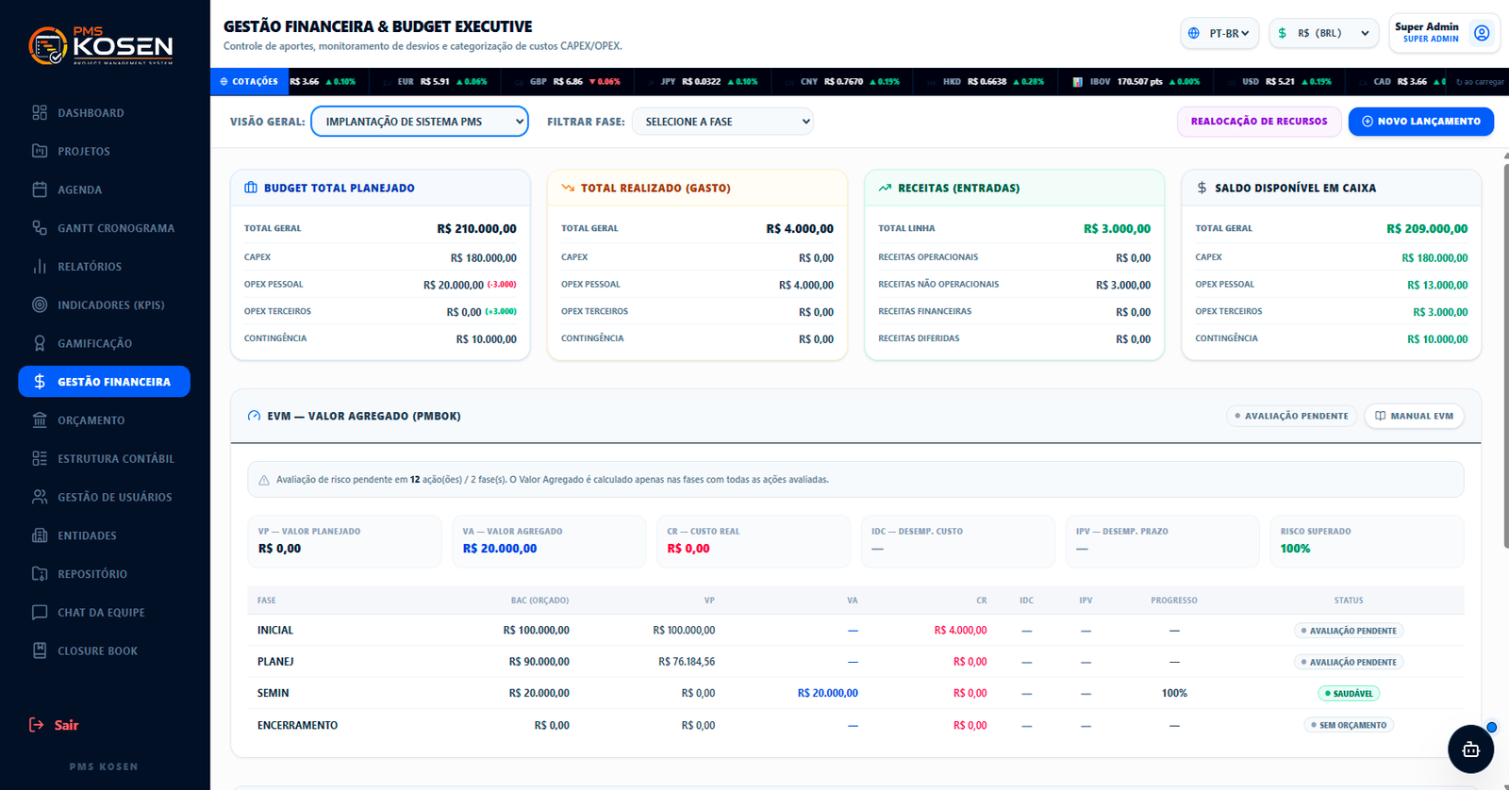This screenshot has height=790, width=1509.
Task: Click the Indicadores (KPIs) target icon
Action: point(40,304)
